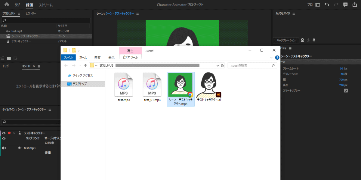Image resolution: width=361 pixels, height=180 pixels.
Task: Click the test.mp3 waveform icon in timeline
Action: coord(20,148)
